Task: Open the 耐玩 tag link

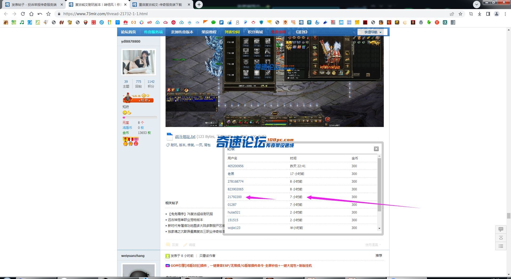Action: [x=174, y=145]
